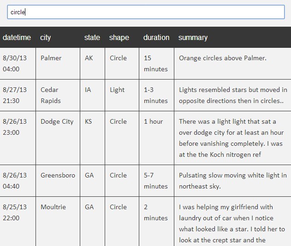
Task: Select the 'IA' state cell
Action: click(88, 90)
